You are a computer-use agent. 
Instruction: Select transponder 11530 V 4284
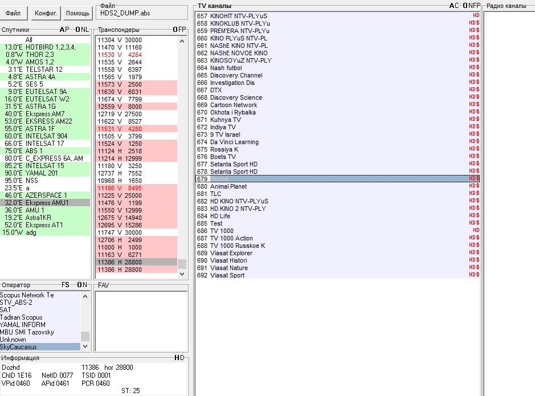click(137, 55)
